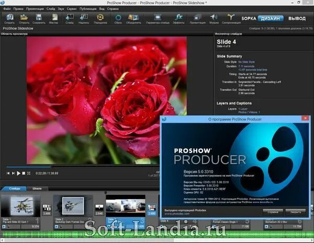Click the 7.11 seconds duration link

click(x=246, y=66)
